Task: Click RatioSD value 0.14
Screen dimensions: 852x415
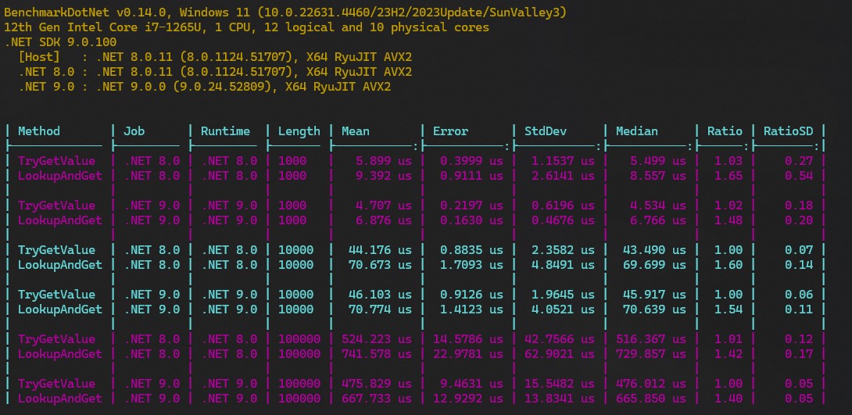Action: pos(800,264)
